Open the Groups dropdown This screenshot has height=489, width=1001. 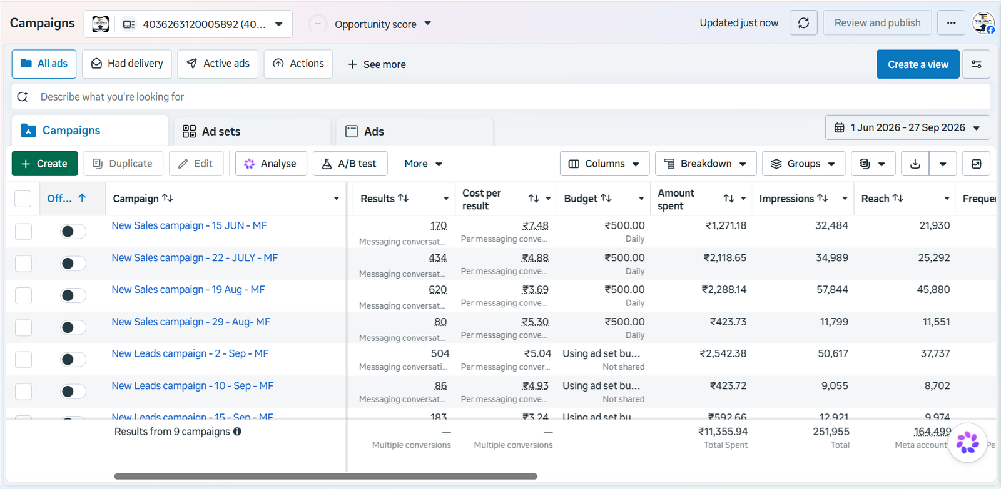pyautogui.click(x=804, y=164)
